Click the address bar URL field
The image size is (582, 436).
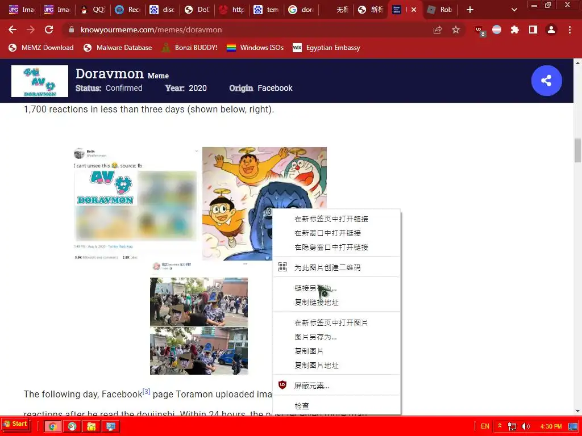point(245,30)
